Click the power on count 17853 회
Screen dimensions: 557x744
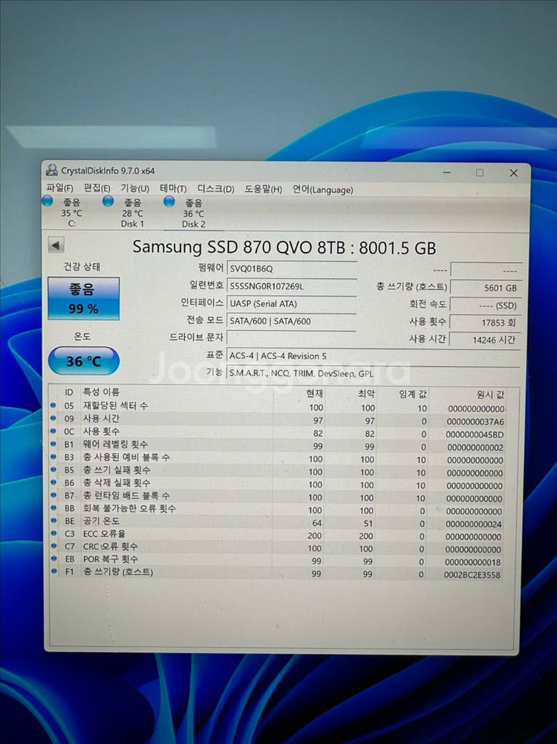pos(486,322)
